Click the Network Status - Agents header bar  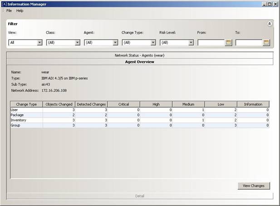[x=140, y=55]
